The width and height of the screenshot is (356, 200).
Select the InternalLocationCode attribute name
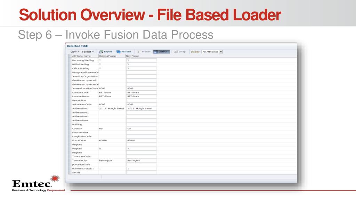tap(85, 89)
